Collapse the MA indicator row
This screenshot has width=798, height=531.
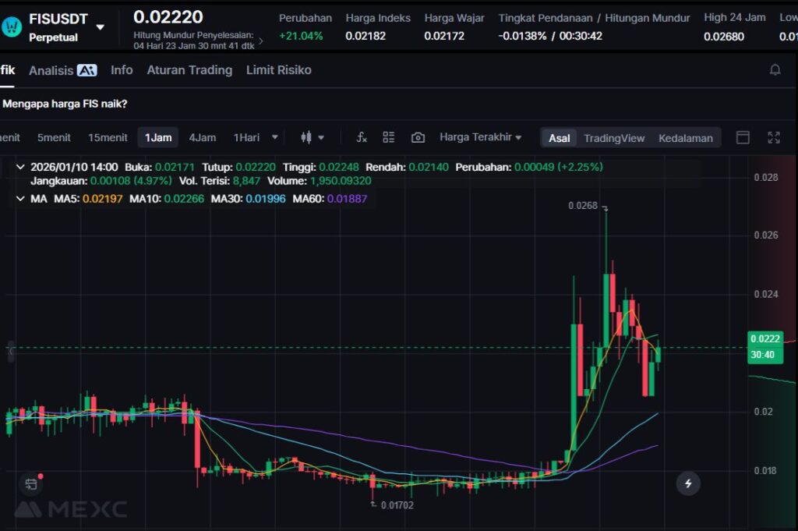[20, 199]
